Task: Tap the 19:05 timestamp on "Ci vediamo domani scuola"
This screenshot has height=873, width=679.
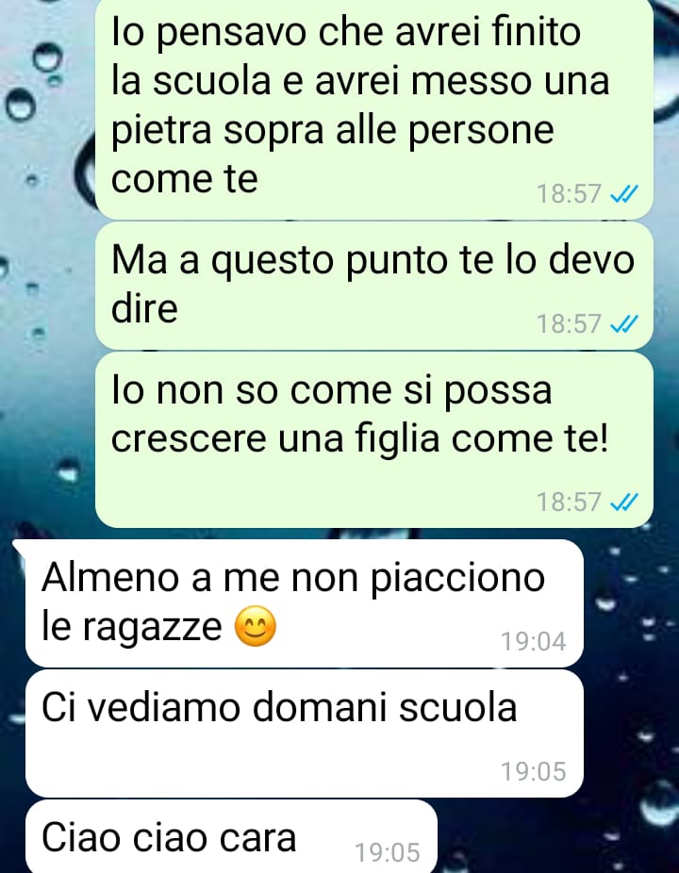Action: point(533,772)
